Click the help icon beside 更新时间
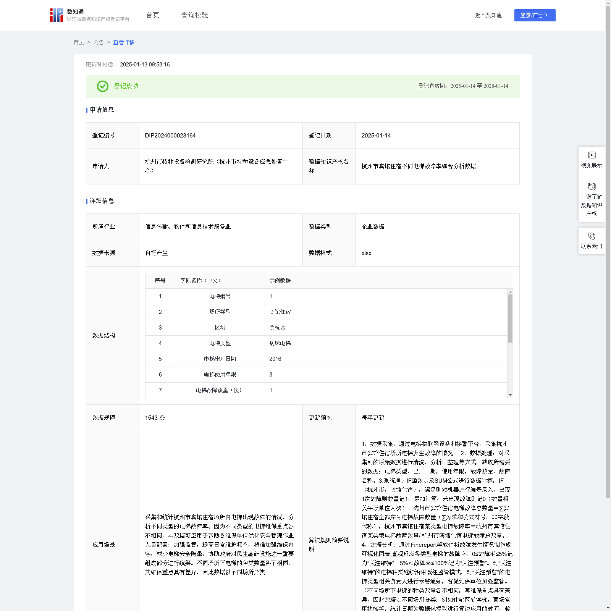 pyautogui.click(x=111, y=65)
